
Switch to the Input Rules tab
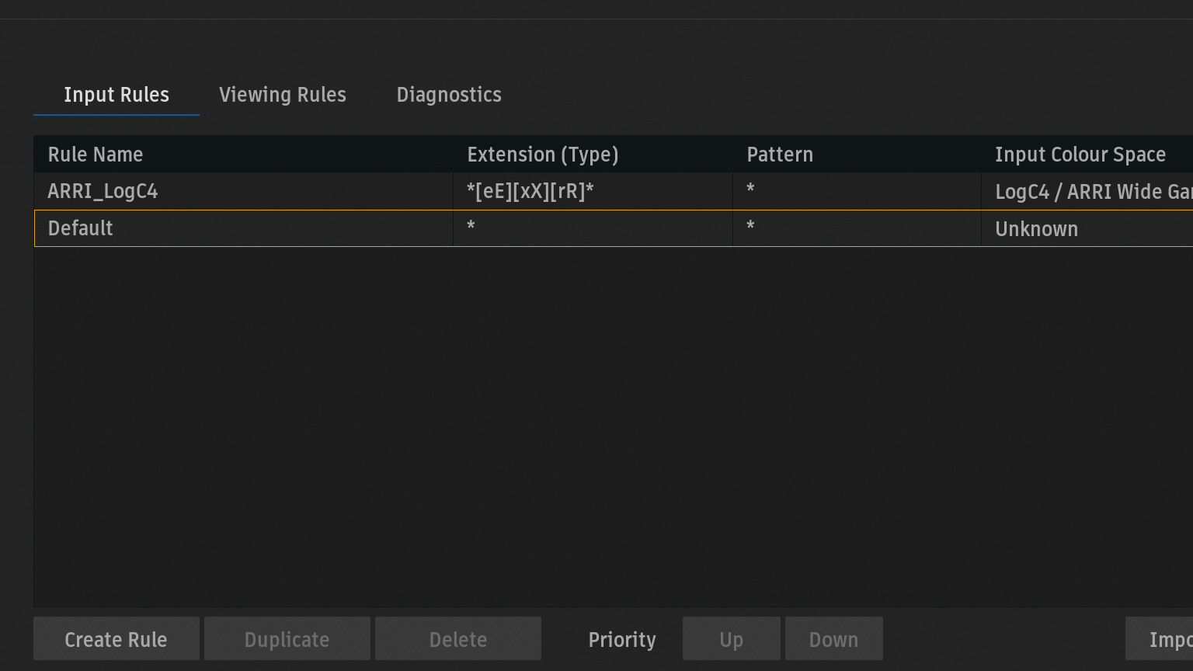tap(117, 95)
